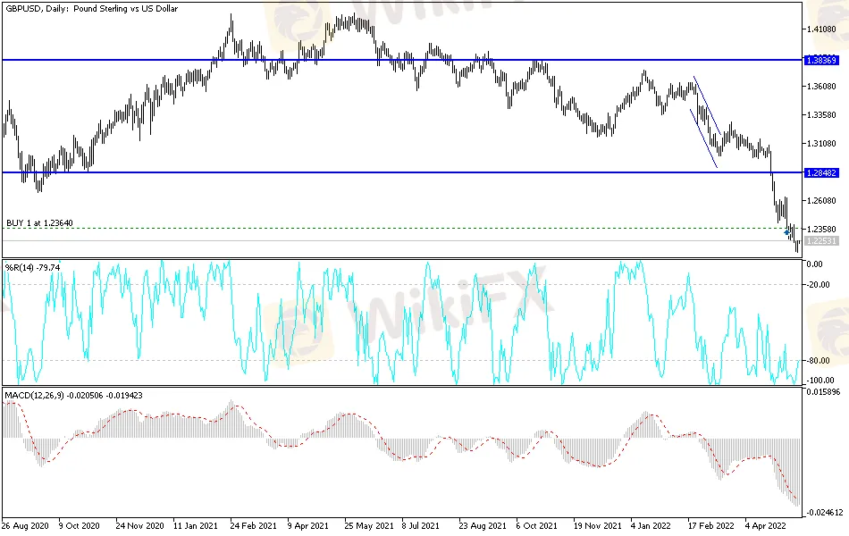Click the gray 1.22531 current price tag

click(820, 241)
